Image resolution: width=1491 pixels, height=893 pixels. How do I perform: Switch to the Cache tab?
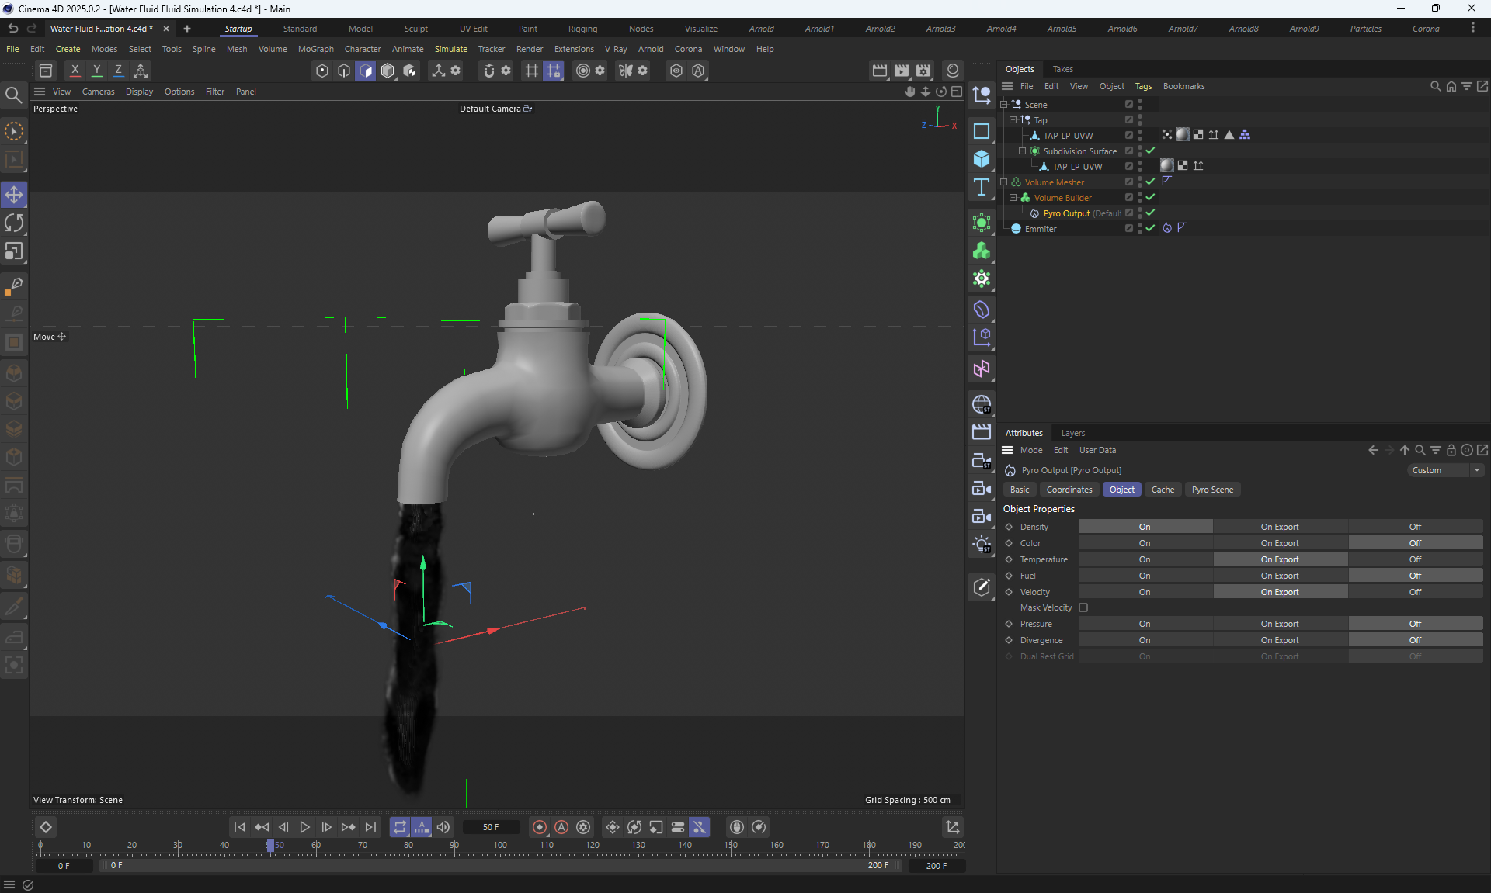point(1163,490)
